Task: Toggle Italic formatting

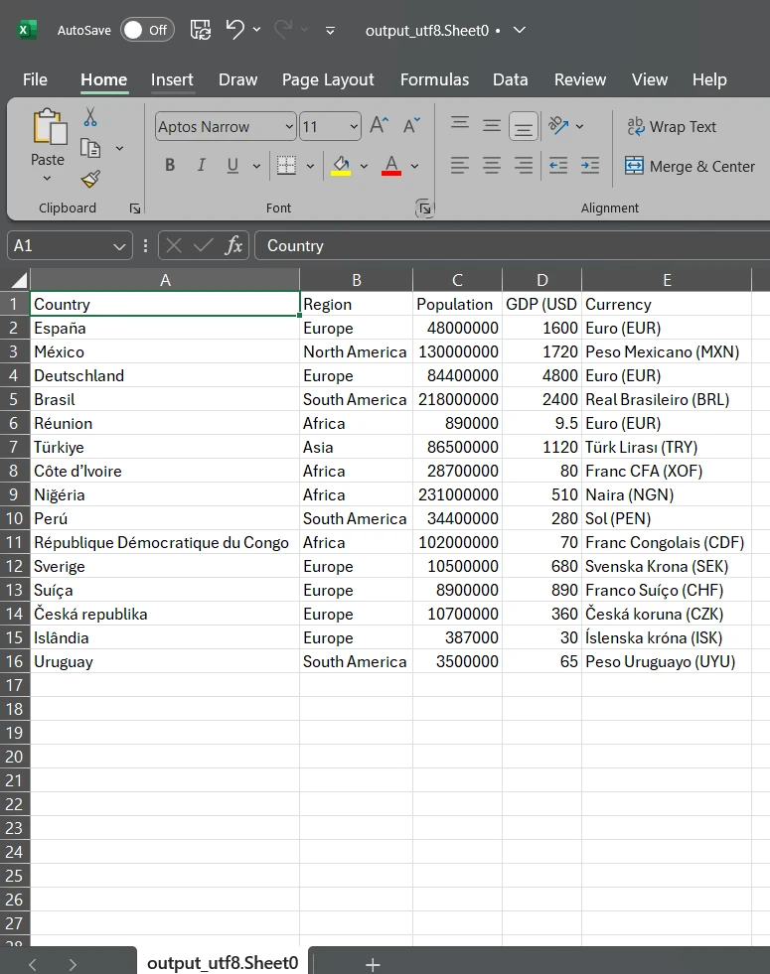Action: 201,166
